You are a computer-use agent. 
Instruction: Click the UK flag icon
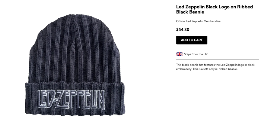179,54
